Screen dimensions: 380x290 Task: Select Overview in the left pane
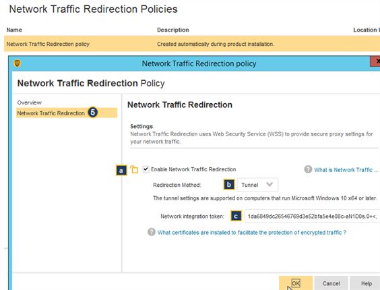pyautogui.click(x=30, y=103)
